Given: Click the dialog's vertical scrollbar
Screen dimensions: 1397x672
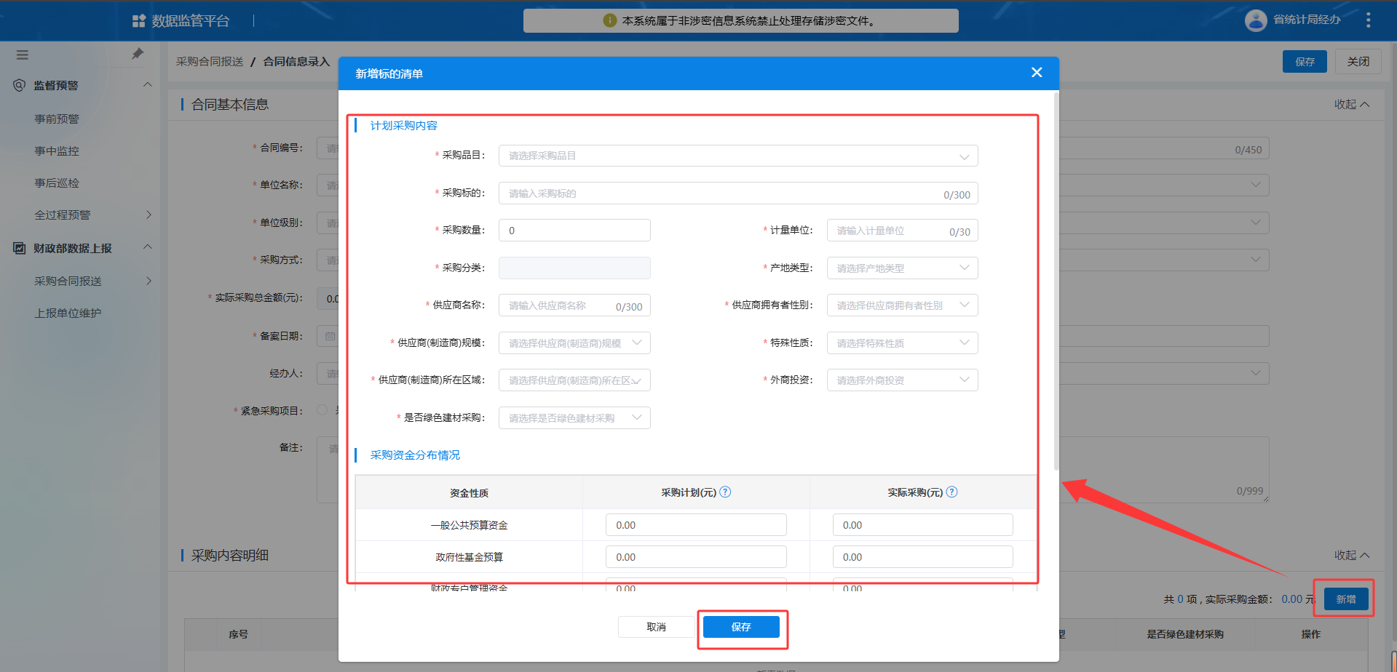Looking at the screenshot, I should click(1056, 291).
